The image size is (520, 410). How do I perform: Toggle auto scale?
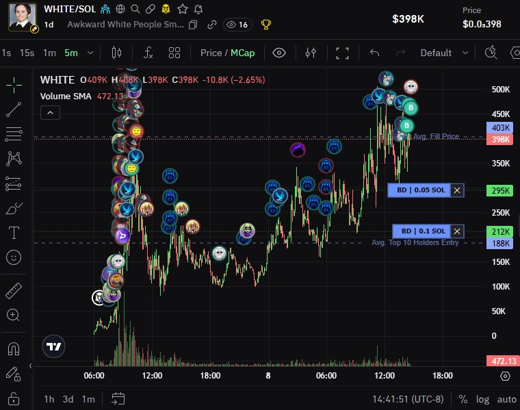pos(507,399)
